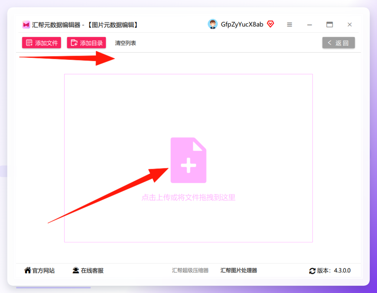Maximize the application window
The image size is (377, 293).
click(x=329, y=25)
